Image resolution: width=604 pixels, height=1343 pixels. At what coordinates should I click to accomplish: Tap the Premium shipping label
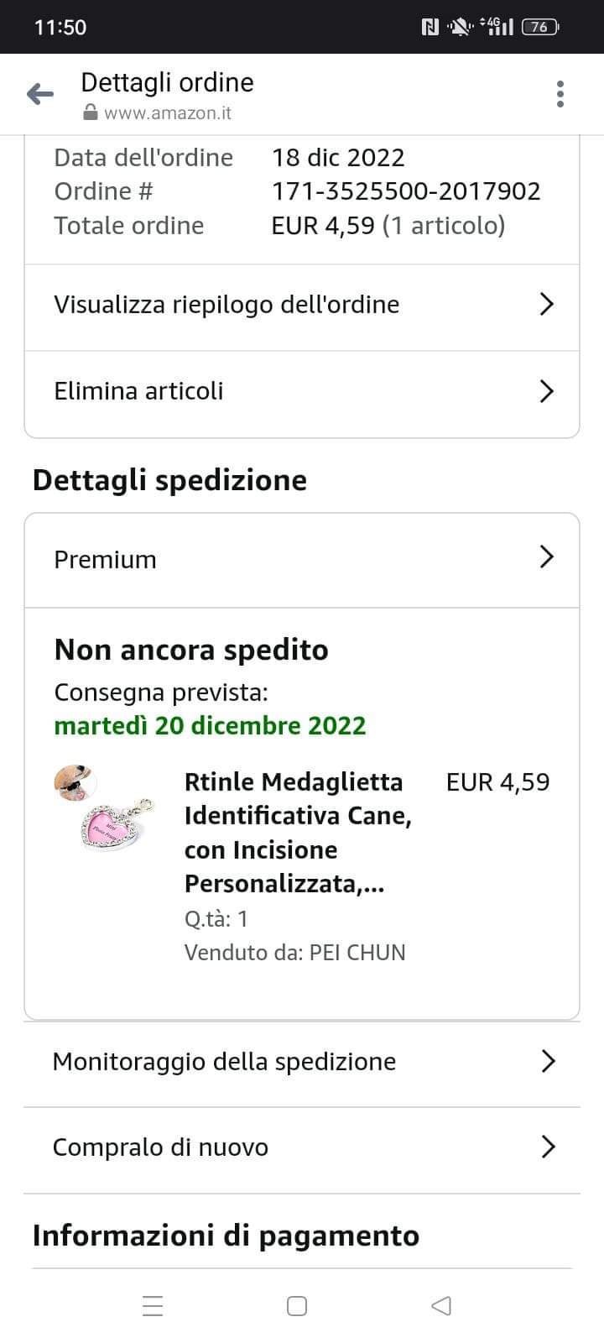tap(105, 560)
